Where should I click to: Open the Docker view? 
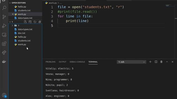[4, 62]
